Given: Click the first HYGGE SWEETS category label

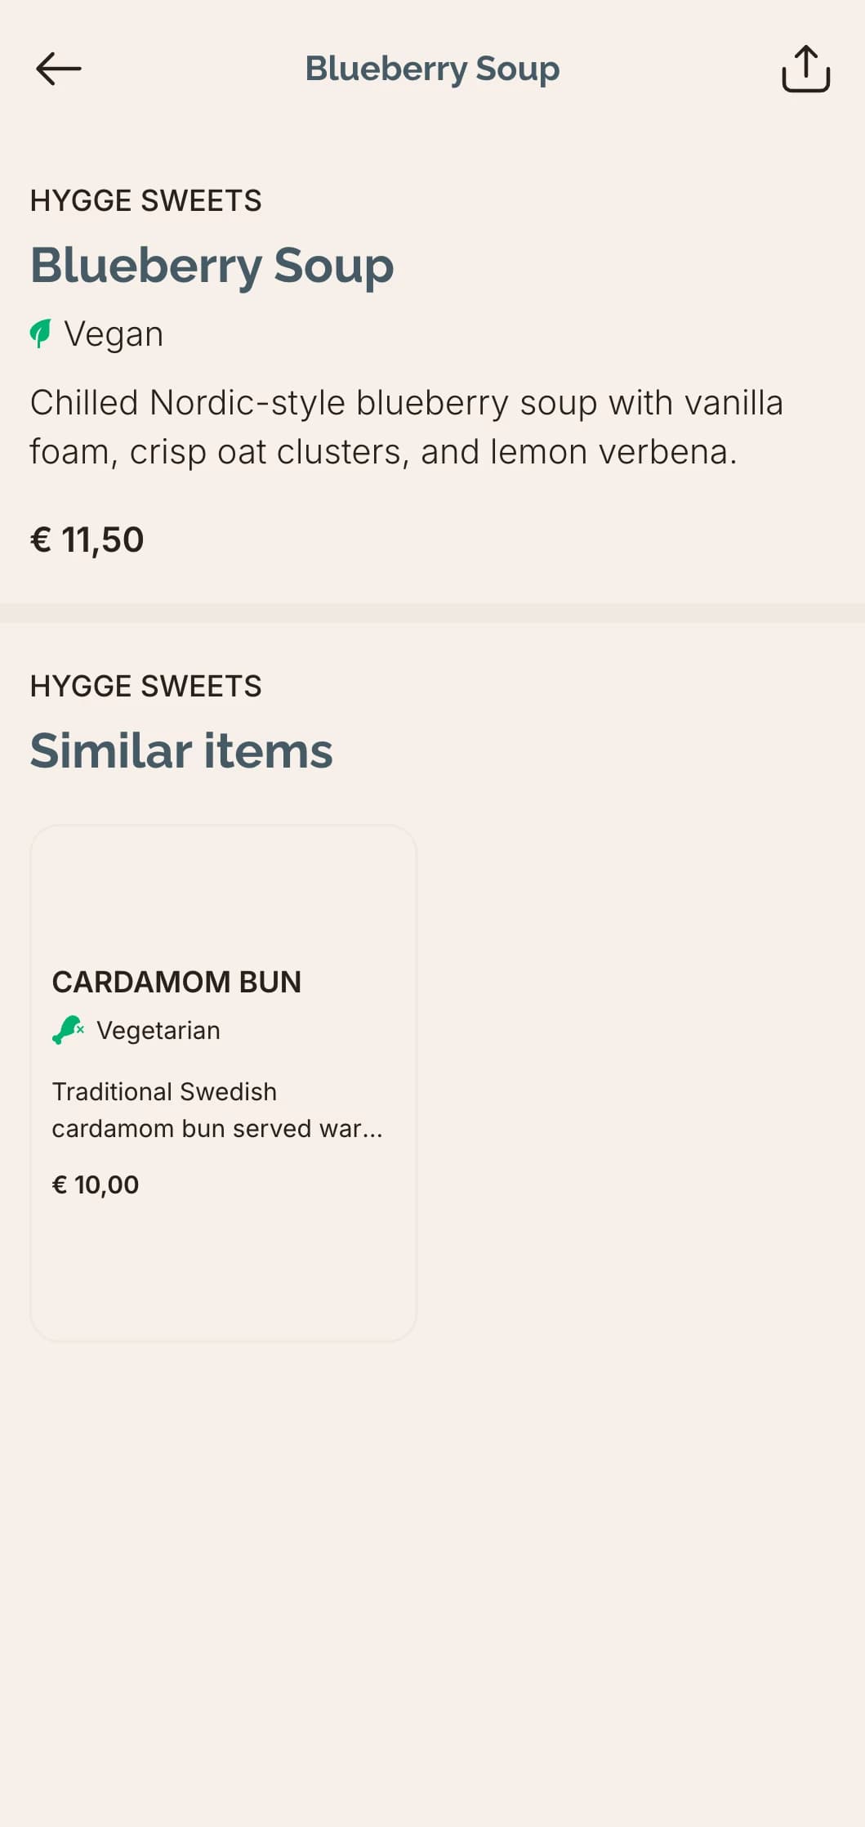Looking at the screenshot, I should click(145, 200).
